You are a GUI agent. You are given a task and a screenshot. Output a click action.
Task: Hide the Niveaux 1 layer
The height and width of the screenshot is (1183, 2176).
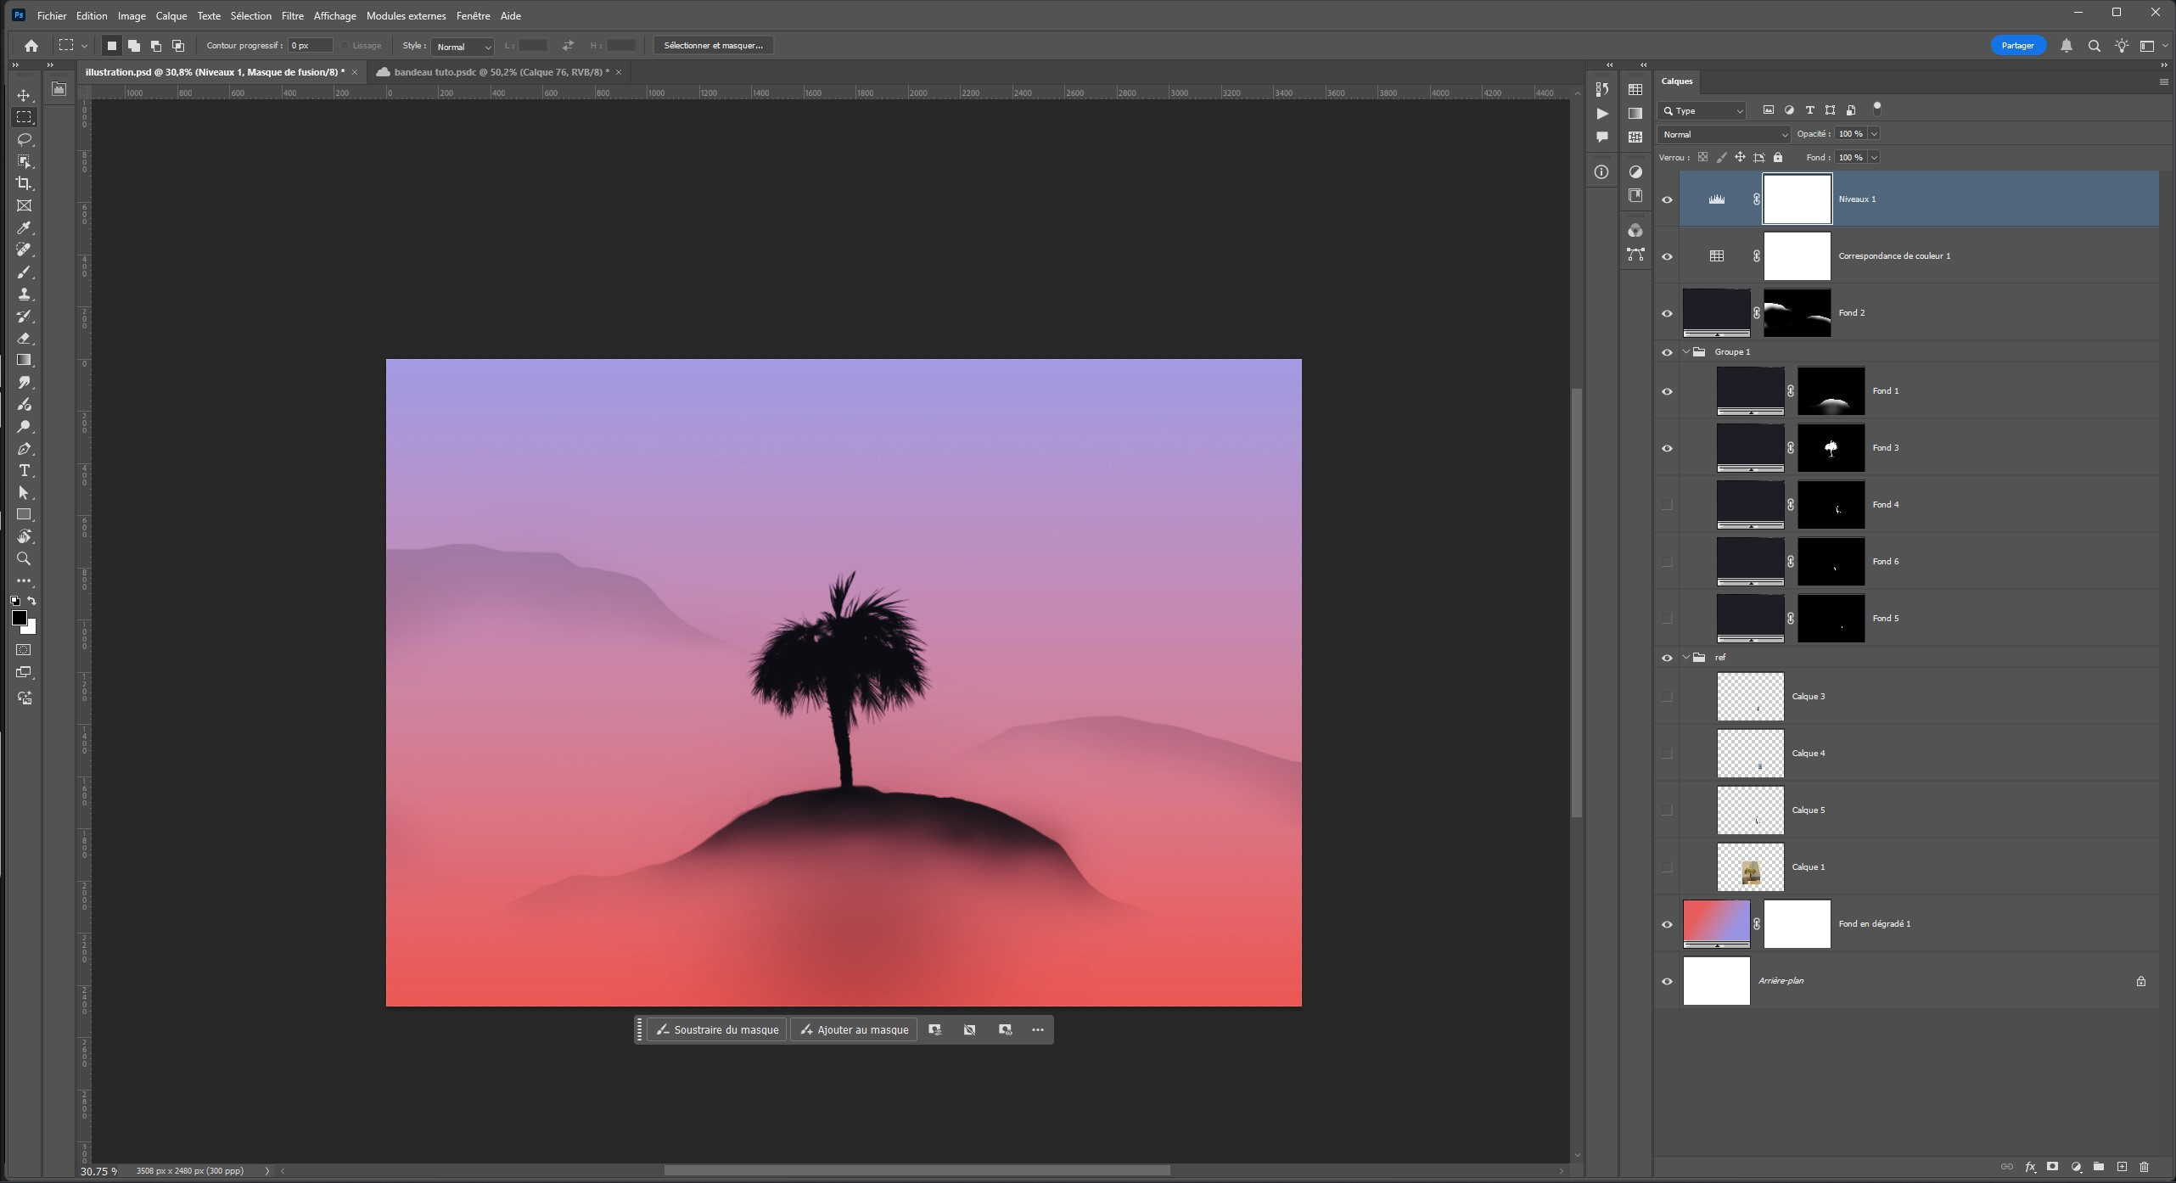[1667, 199]
